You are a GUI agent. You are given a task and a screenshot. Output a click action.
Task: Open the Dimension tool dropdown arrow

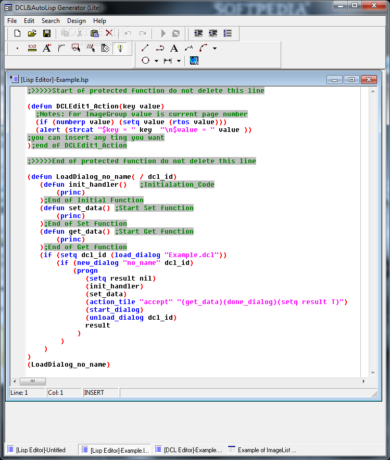tap(179, 61)
